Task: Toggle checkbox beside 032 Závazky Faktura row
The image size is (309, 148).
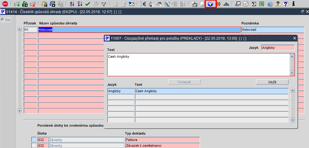Action: click(x=34, y=140)
